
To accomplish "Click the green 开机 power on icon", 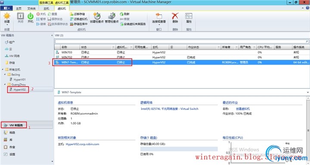I will 31,16.
